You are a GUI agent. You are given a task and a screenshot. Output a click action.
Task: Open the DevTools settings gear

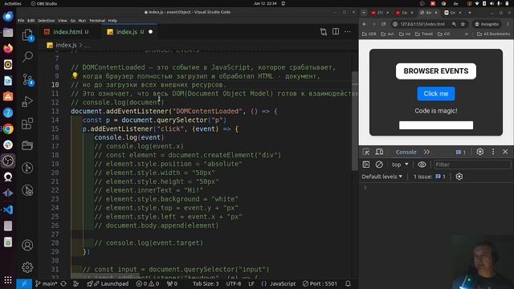[480, 152]
